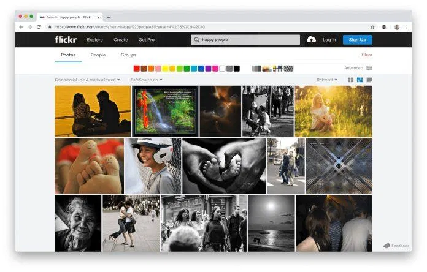Switch to the story view layout

point(369,80)
